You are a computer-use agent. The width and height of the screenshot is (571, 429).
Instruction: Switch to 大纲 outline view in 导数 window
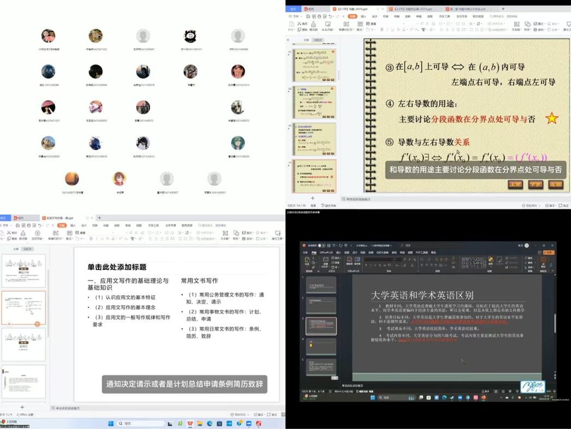pyautogui.click(x=306, y=40)
